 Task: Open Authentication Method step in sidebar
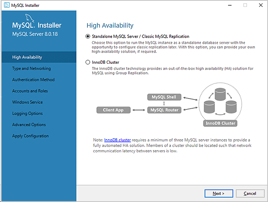click(x=33, y=80)
